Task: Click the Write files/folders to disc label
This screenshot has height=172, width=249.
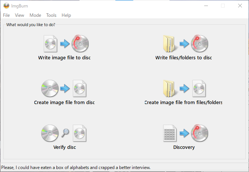Action: (x=184, y=57)
